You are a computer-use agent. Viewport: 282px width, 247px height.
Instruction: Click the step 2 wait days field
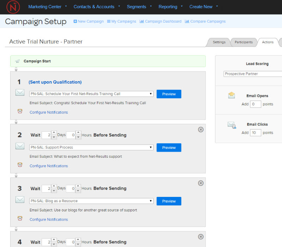(47, 135)
